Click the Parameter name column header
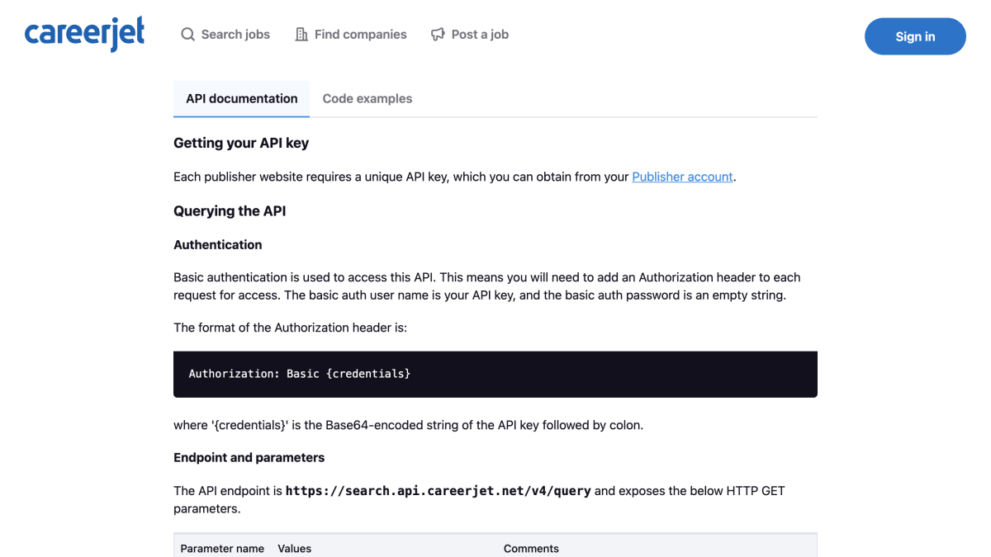Image resolution: width=991 pixels, height=557 pixels. pyautogui.click(x=222, y=549)
